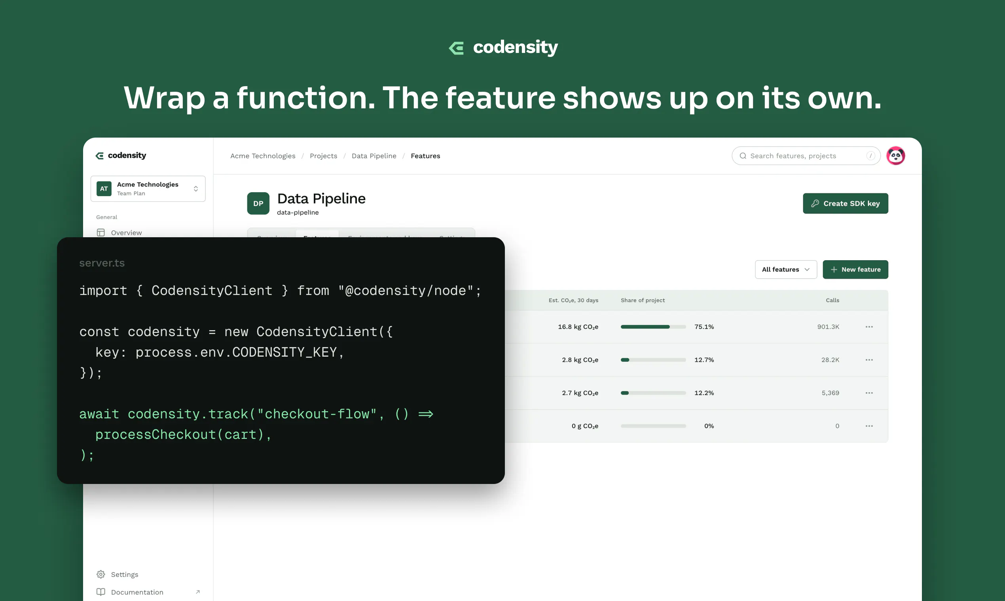Click the Features breadcrumb
The height and width of the screenshot is (601, 1005).
pyautogui.click(x=425, y=156)
